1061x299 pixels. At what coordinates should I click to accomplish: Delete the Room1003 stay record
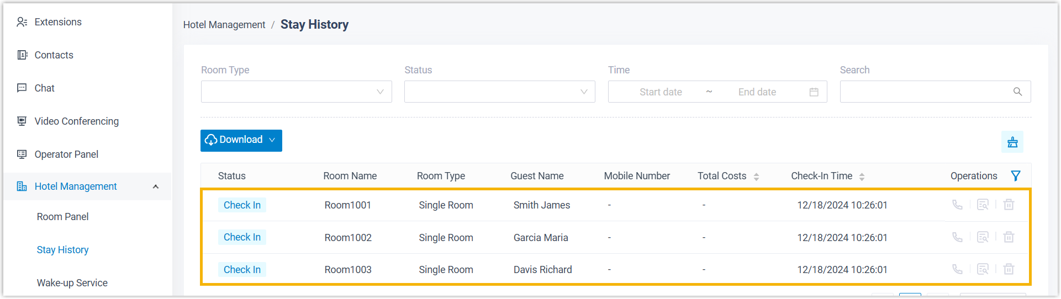point(1009,269)
